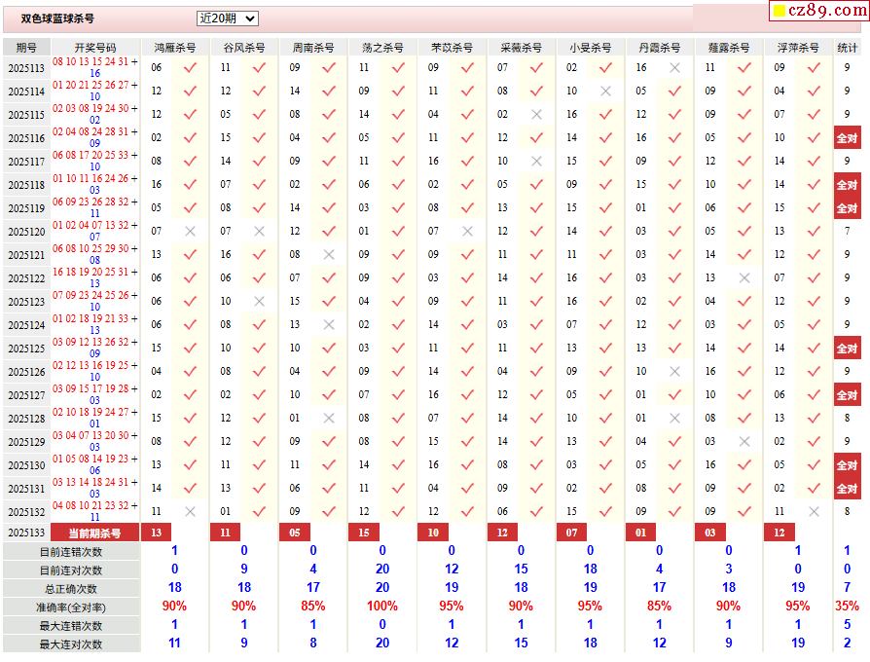Click the red 全对 badge in row 2025116
Image resolution: width=870 pixels, height=662 pixels.
[847, 138]
